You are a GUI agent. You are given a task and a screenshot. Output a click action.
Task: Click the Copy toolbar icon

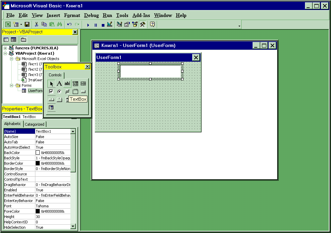point(44,24)
